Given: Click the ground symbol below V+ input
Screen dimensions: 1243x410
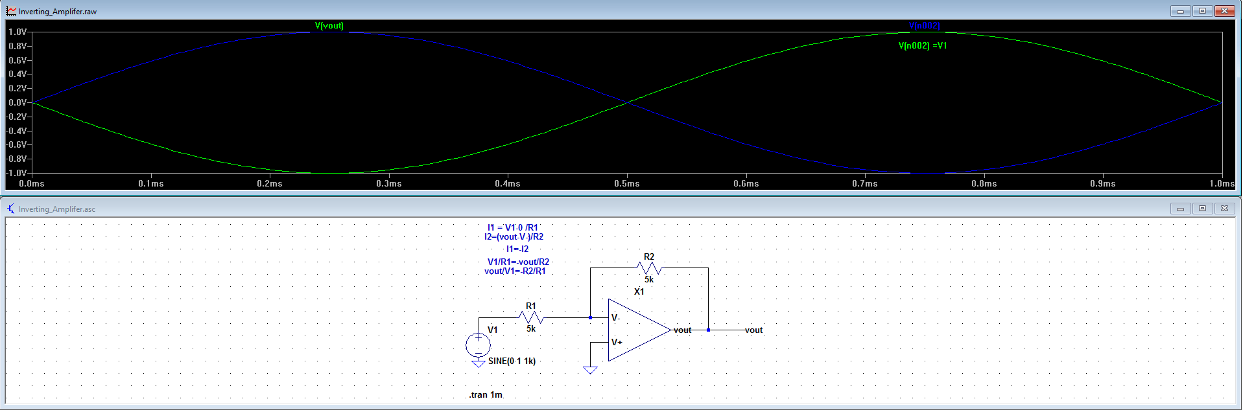Looking at the screenshot, I should 590,370.
